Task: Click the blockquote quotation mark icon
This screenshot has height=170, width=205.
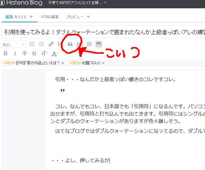Action: click(x=70, y=44)
